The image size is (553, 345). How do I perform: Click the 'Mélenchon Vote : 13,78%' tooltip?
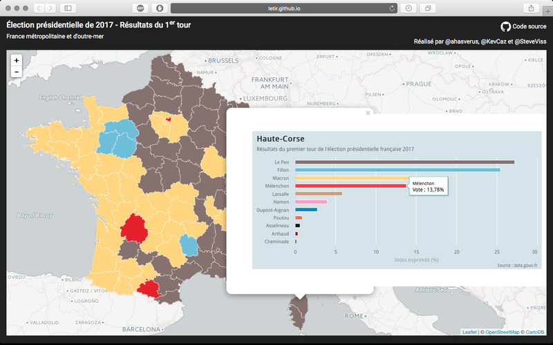point(428,186)
